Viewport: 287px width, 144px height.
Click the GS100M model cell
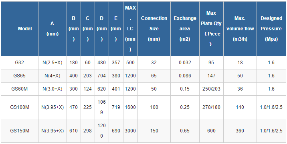pyautogui.click(x=20, y=107)
